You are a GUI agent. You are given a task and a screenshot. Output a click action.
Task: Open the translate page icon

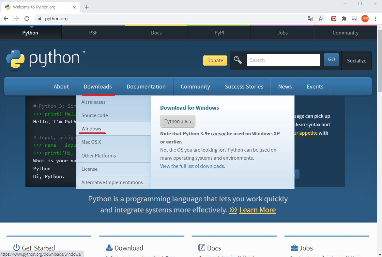pos(310,19)
